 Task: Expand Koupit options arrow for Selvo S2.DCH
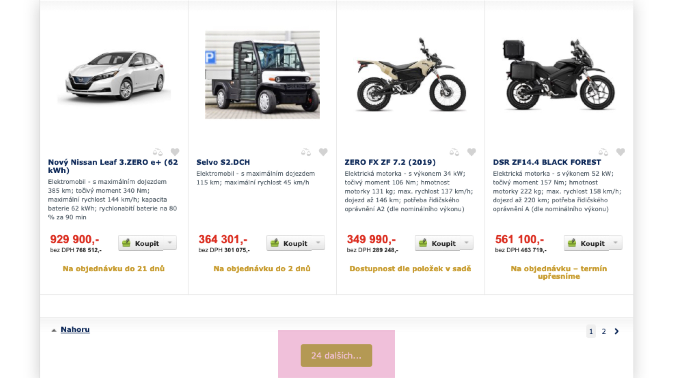(318, 243)
